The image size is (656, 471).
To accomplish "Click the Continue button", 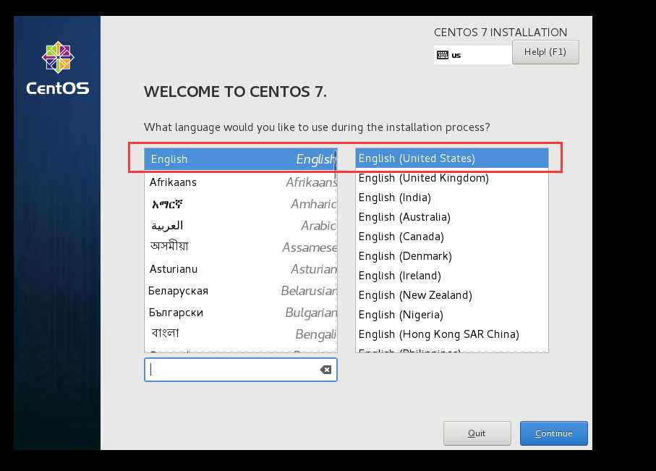I will (553, 433).
